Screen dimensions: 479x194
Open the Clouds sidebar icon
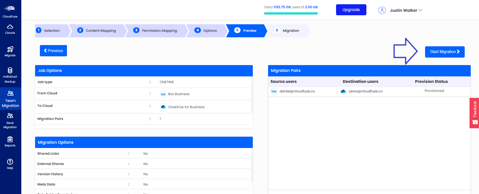pyautogui.click(x=10, y=27)
